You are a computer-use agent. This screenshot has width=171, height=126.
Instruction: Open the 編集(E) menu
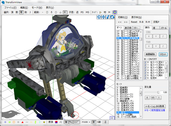point(24,8)
